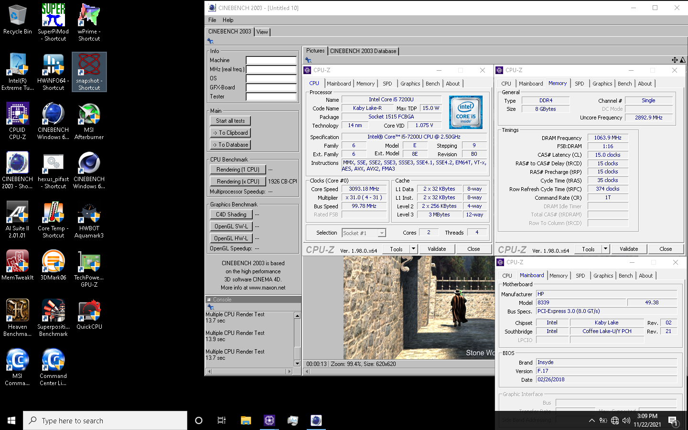Open Task View on the taskbar
The width and height of the screenshot is (688, 430).
[x=222, y=420]
